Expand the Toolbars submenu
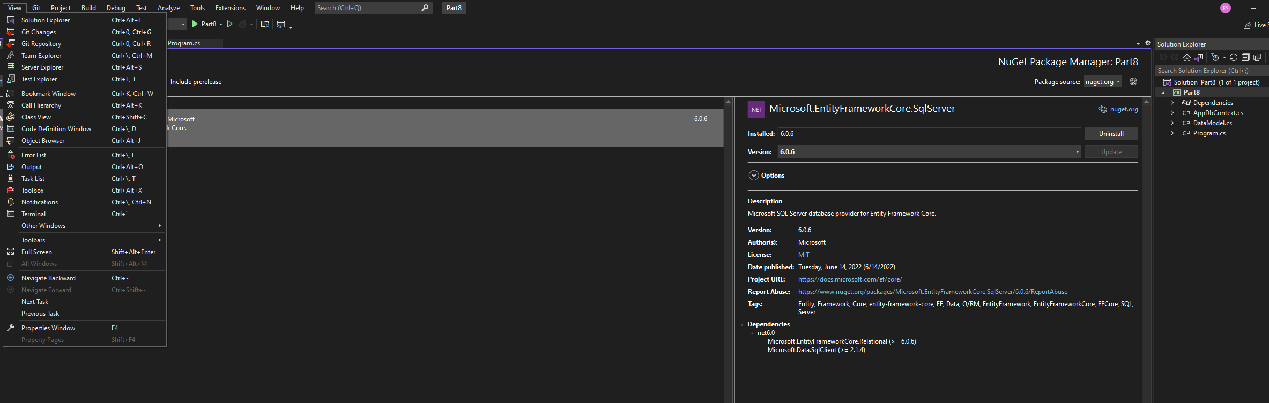 click(85, 240)
